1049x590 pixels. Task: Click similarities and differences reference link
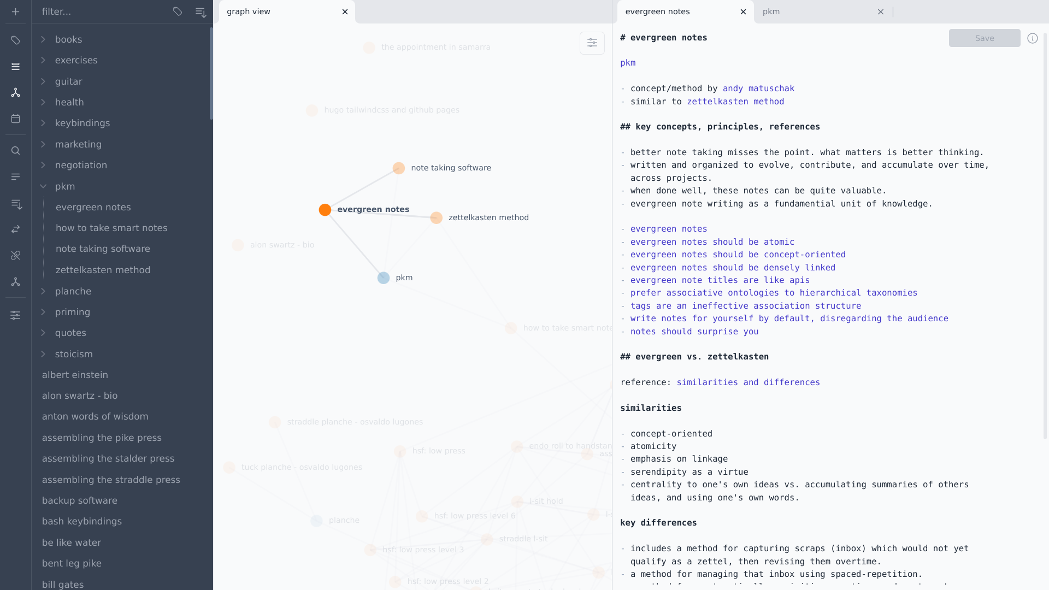tap(748, 382)
